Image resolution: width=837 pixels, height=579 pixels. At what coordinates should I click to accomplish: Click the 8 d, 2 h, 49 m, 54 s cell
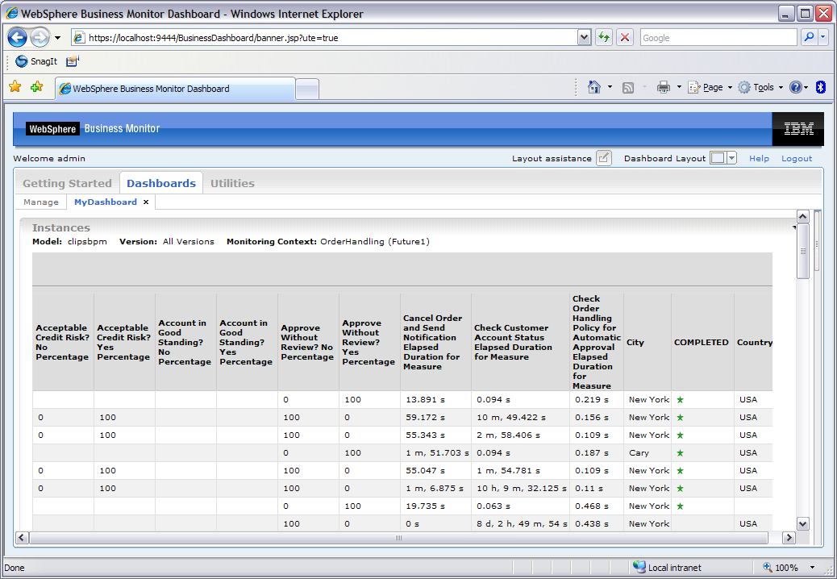522,523
